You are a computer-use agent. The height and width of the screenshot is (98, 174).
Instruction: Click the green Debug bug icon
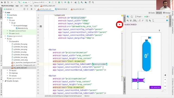(x=59, y=2)
